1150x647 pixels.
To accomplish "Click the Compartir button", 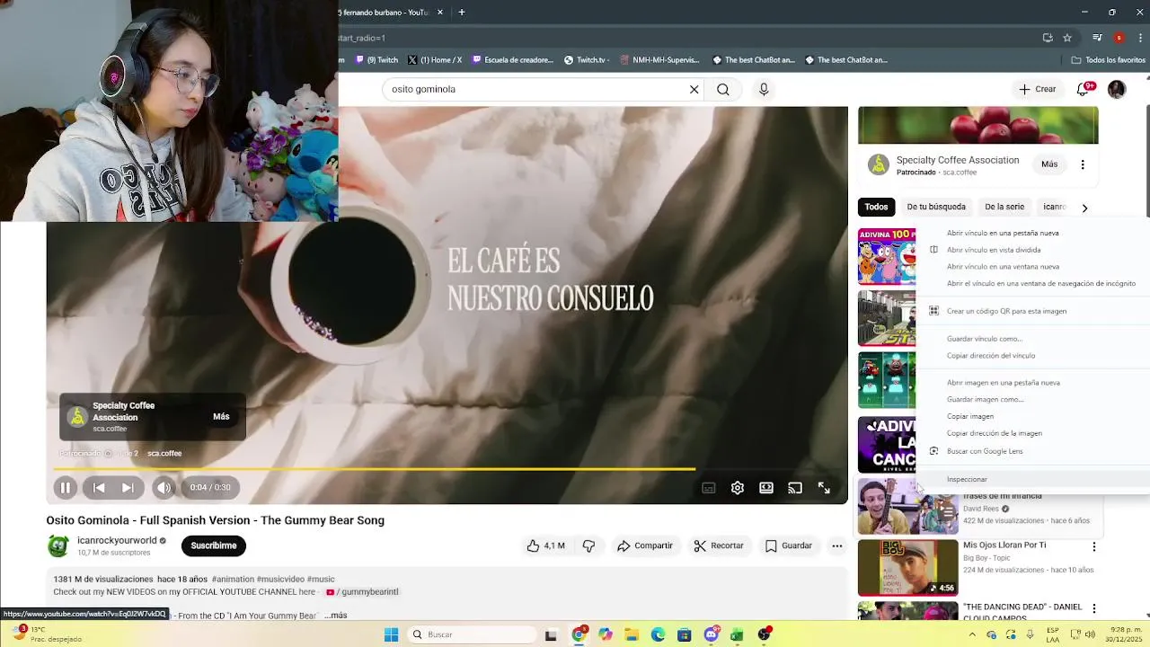I will tap(644, 545).
